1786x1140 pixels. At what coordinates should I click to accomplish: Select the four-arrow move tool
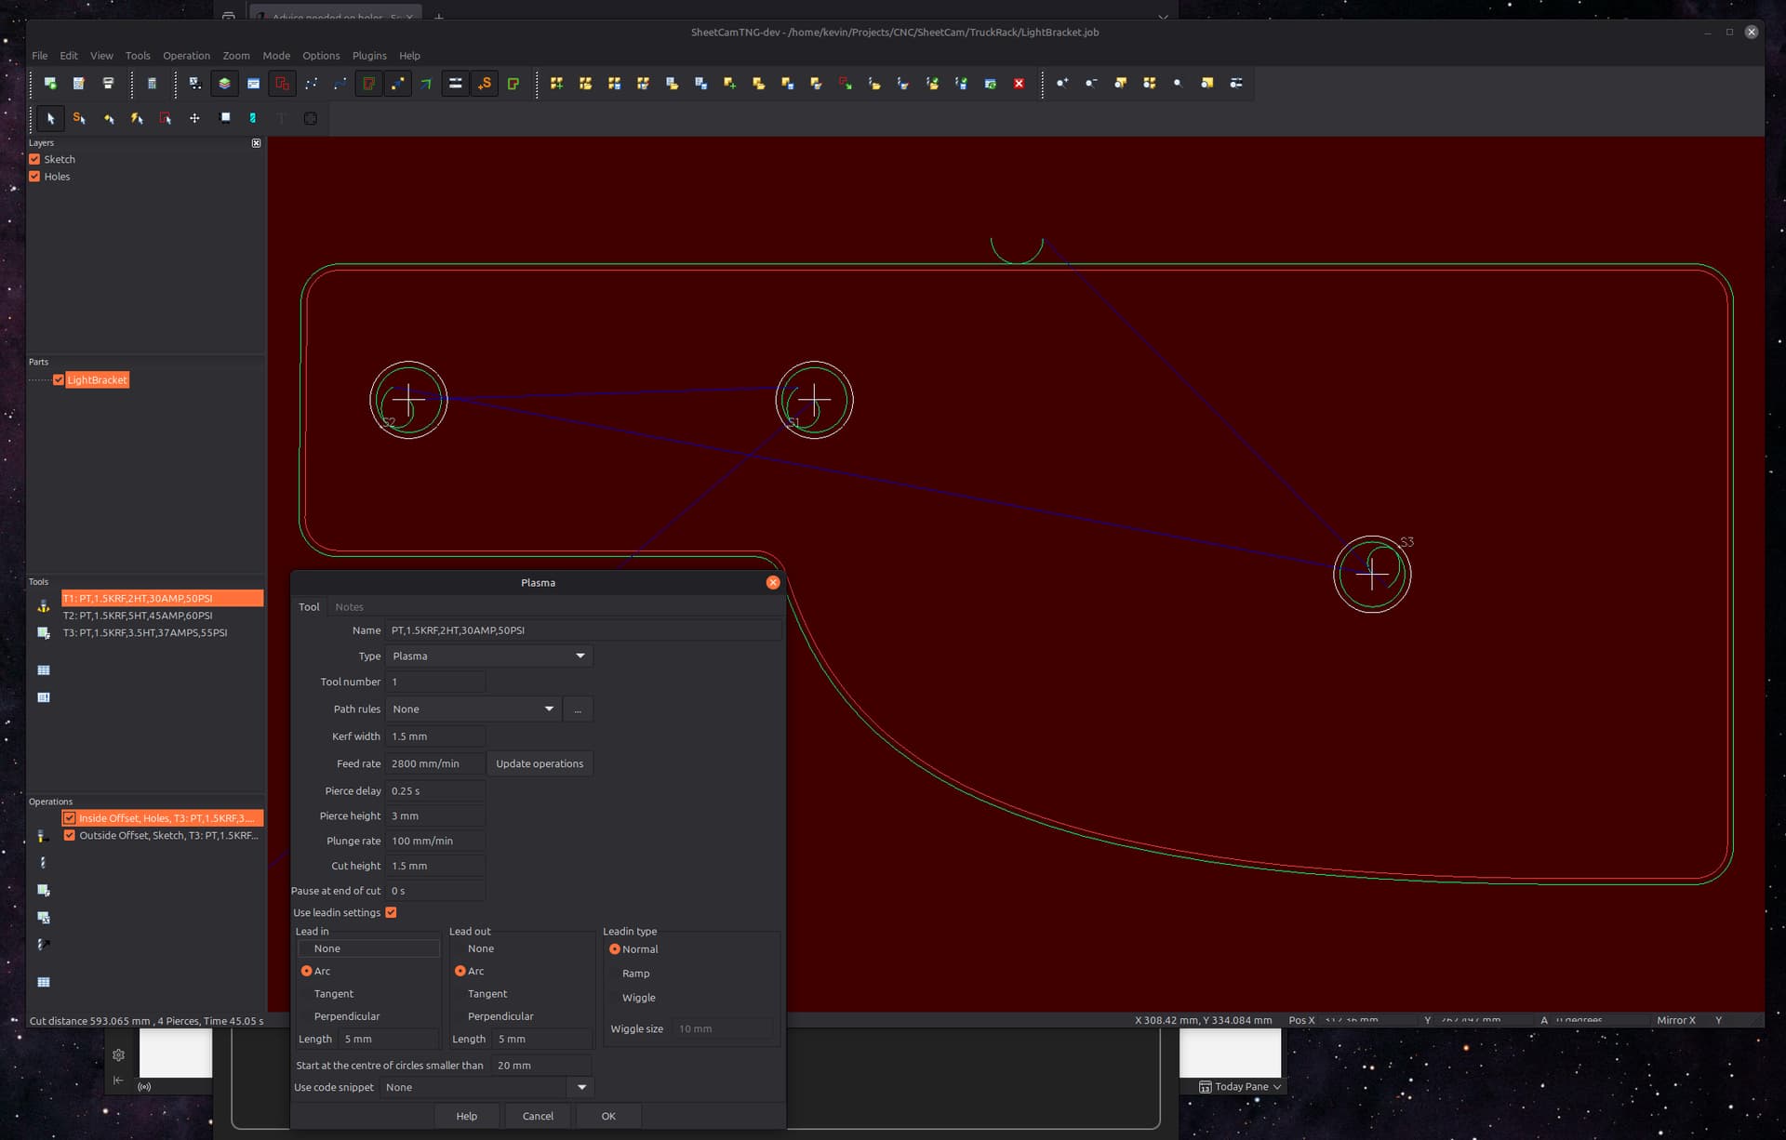(x=194, y=118)
